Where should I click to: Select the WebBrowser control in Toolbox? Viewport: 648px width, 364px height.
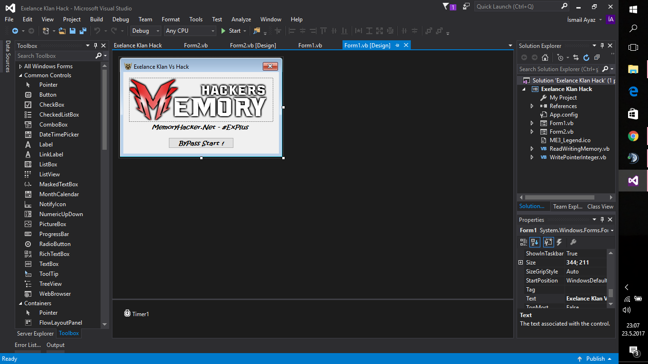(55, 294)
